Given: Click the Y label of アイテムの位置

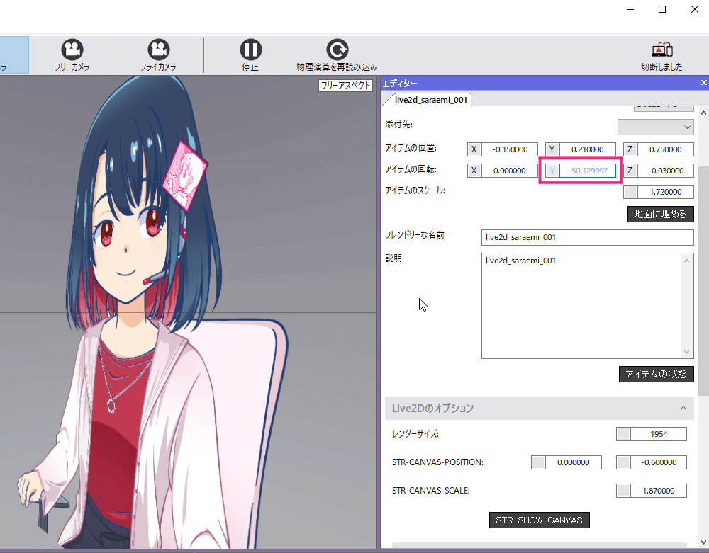Looking at the screenshot, I should (x=552, y=149).
